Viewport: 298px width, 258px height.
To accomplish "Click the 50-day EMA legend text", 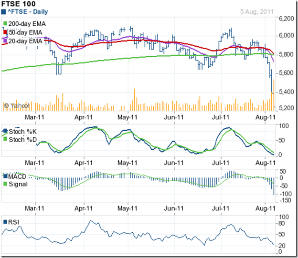I will (25, 32).
